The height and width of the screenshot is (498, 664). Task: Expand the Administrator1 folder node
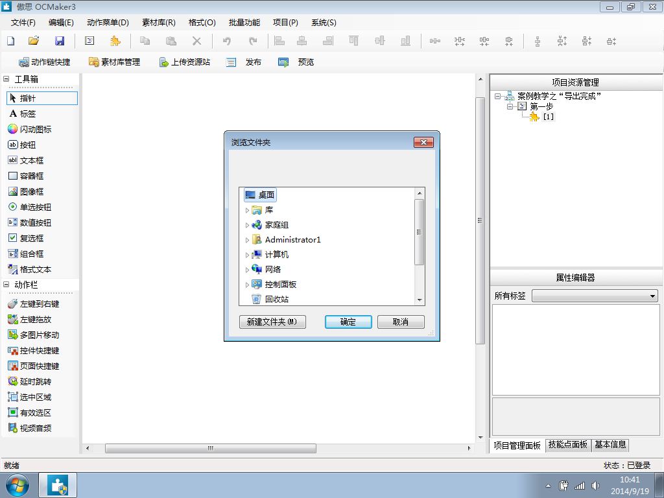pyautogui.click(x=247, y=240)
